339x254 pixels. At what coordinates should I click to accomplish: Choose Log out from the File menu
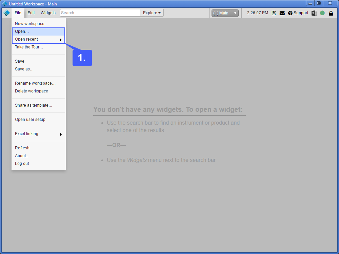[x=39, y=164]
